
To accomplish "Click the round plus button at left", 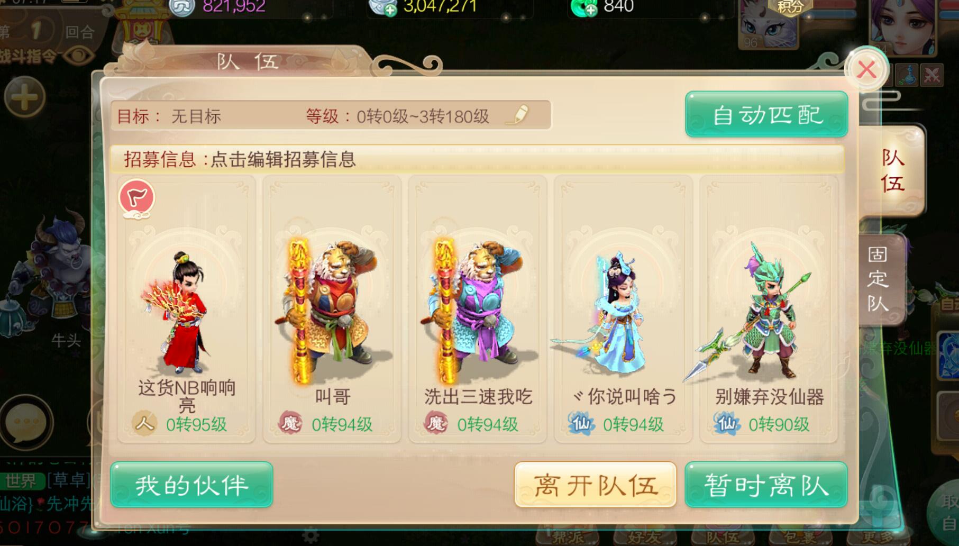I will pyautogui.click(x=24, y=97).
